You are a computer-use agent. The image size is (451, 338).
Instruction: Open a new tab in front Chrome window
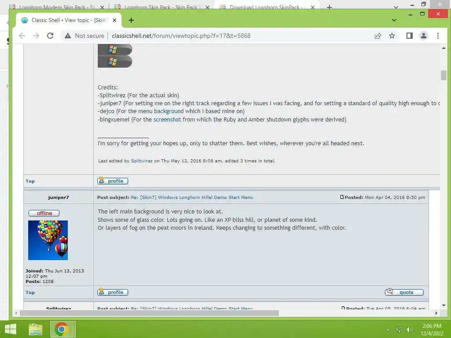[x=131, y=20]
